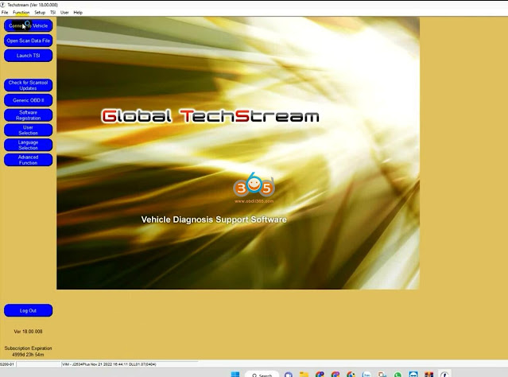Open File Explorer from the taskbar

pyautogui.click(x=304, y=375)
